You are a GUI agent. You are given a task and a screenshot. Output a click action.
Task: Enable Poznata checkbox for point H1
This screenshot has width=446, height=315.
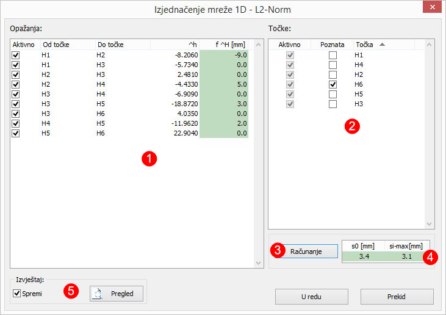pos(333,55)
